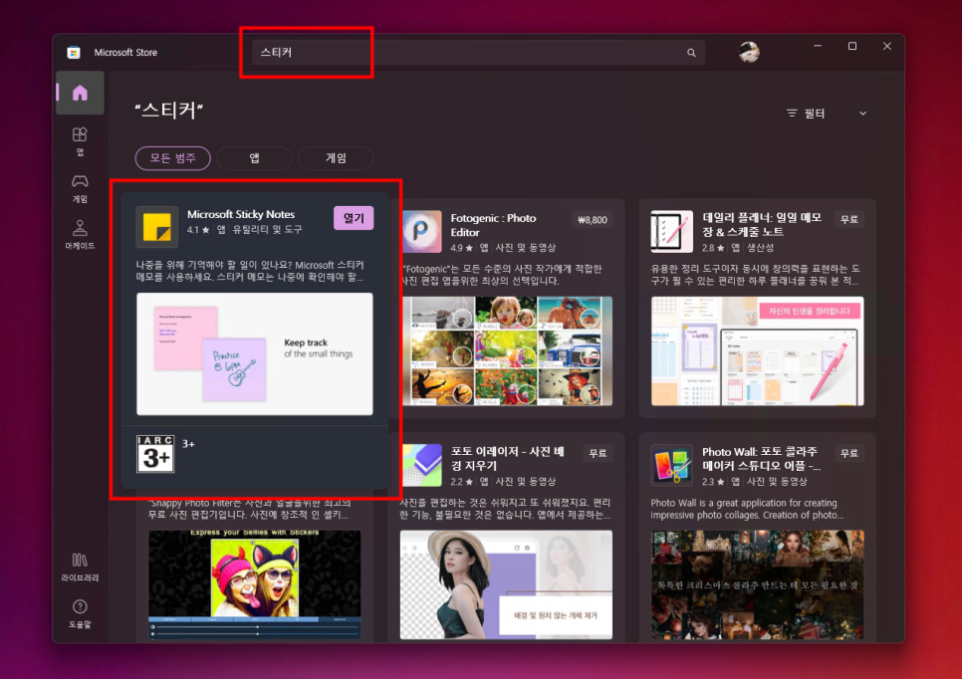Click the Microsoft Sticky Notes app icon
The width and height of the screenshot is (962, 679).
[x=157, y=227]
